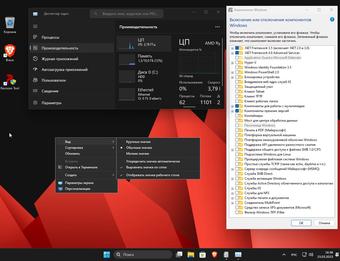Select Обычные значки radio option
Screen dimensions: 340x261
pyautogui.click(x=158, y=148)
